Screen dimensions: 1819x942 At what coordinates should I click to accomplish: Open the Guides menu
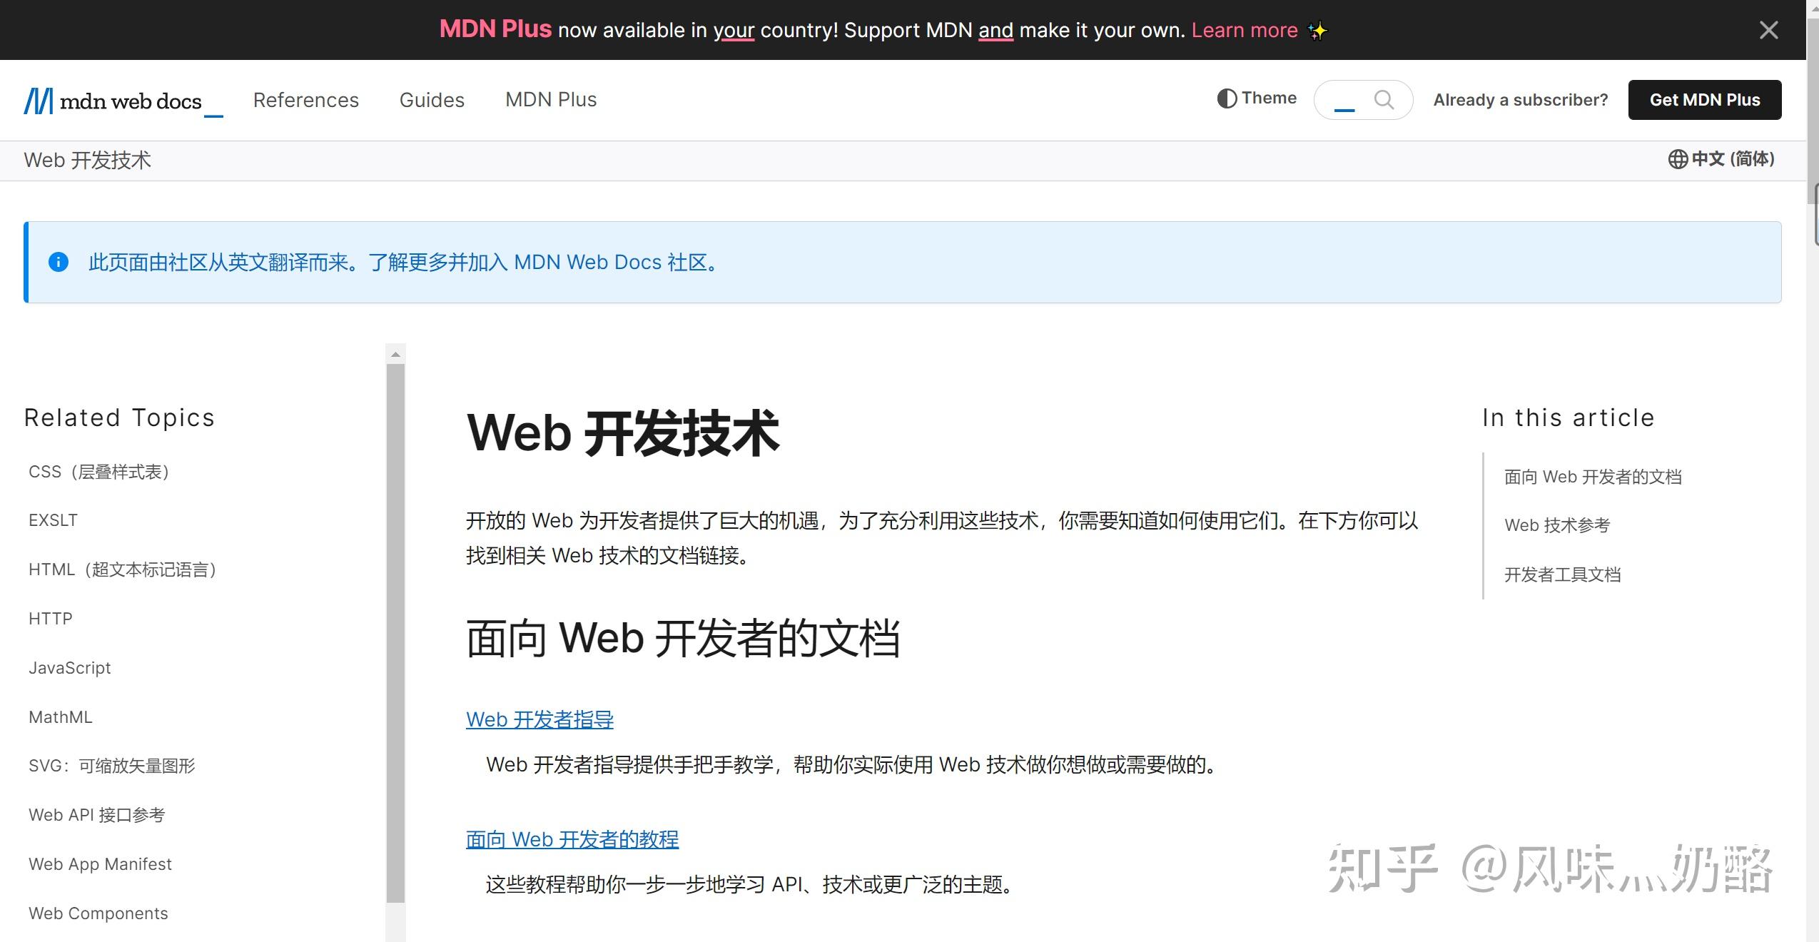coord(432,100)
